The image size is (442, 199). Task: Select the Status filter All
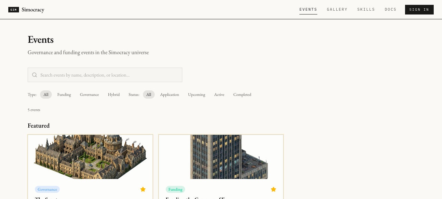click(x=149, y=94)
